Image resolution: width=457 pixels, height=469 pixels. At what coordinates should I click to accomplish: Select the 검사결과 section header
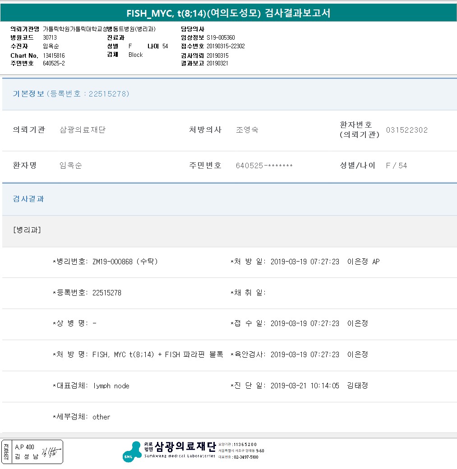[x=28, y=199]
